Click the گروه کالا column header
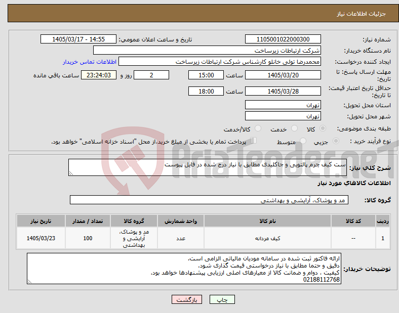This screenshot has height=313, width=399. [x=134, y=221]
